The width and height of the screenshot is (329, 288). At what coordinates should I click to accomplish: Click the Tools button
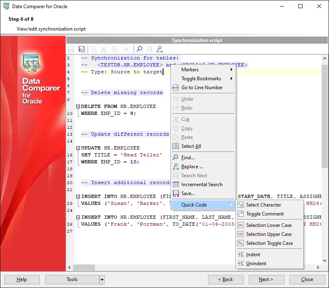point(72,279)
